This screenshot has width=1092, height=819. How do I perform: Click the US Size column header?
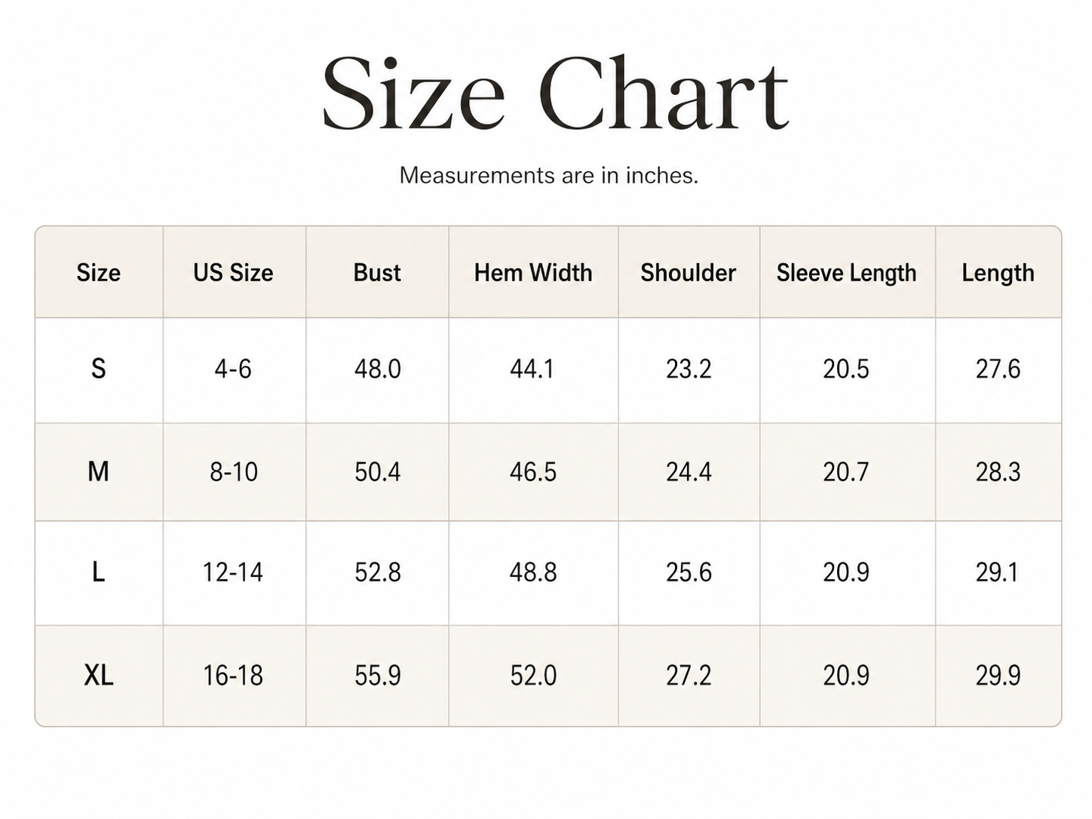click(233, 272)
